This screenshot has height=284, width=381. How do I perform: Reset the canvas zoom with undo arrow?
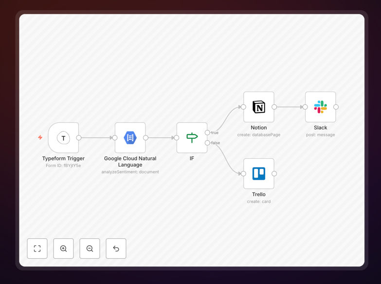pyautogui.click(x=116, y=249)
